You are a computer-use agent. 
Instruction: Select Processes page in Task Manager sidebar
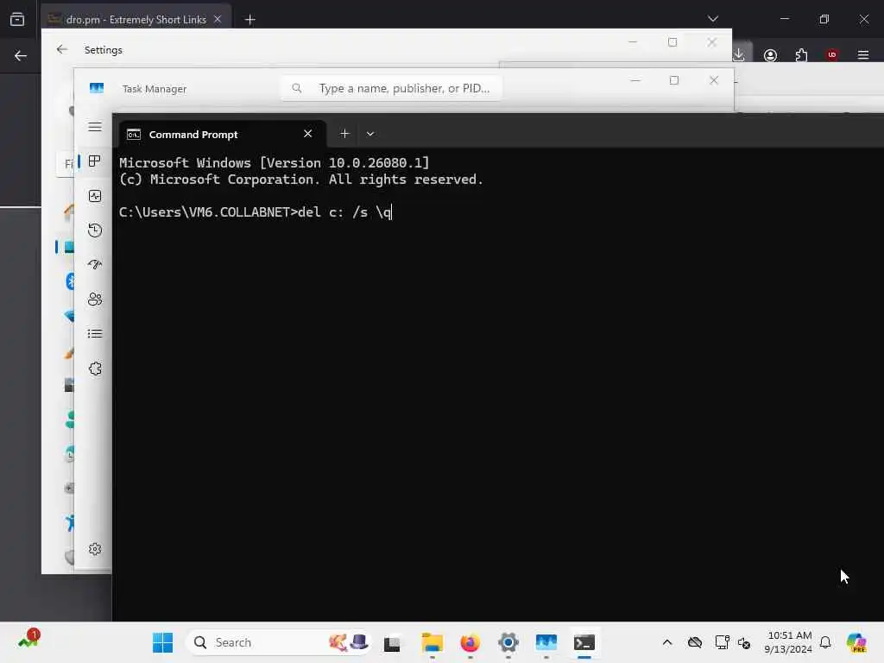tap(95, 161)
